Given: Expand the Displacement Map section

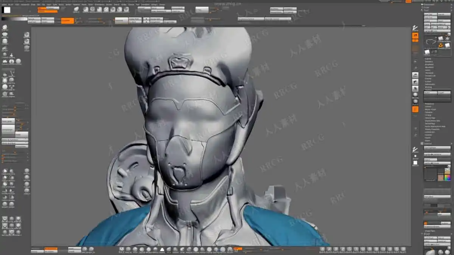Looking at the screenshot, I should click(x=432, y=121).
